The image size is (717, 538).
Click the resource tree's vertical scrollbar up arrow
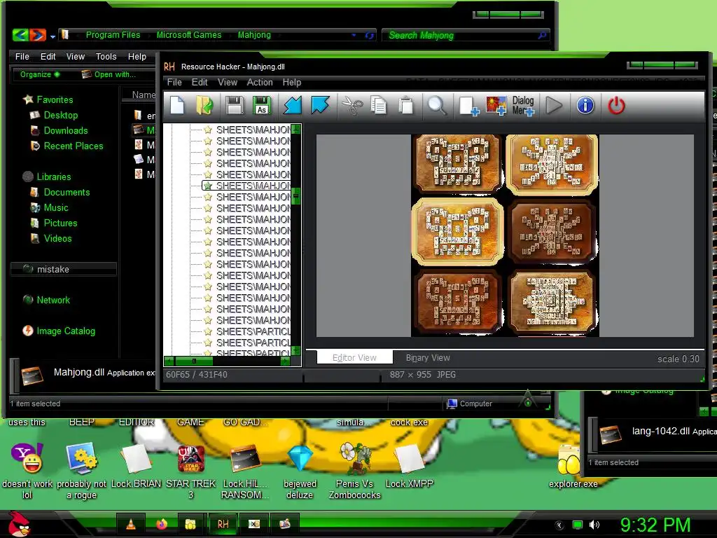tap(296, 130)
